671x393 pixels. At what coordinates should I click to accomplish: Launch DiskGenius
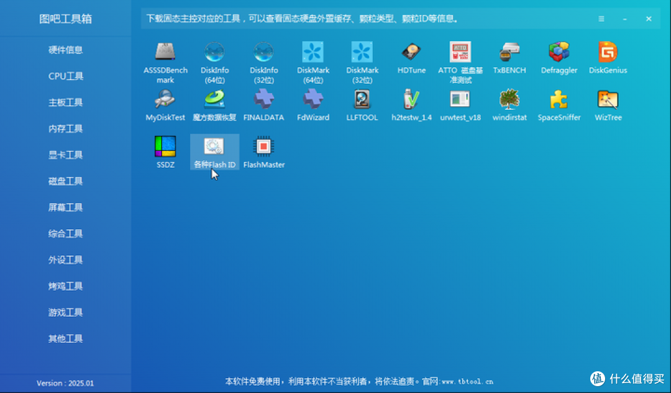(x=608, y=58)
